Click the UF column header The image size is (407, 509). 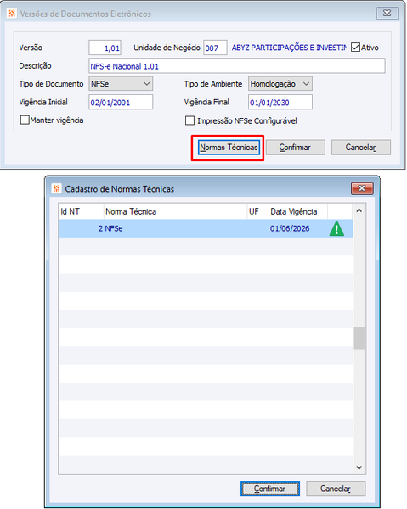click(x=257, y=211)
